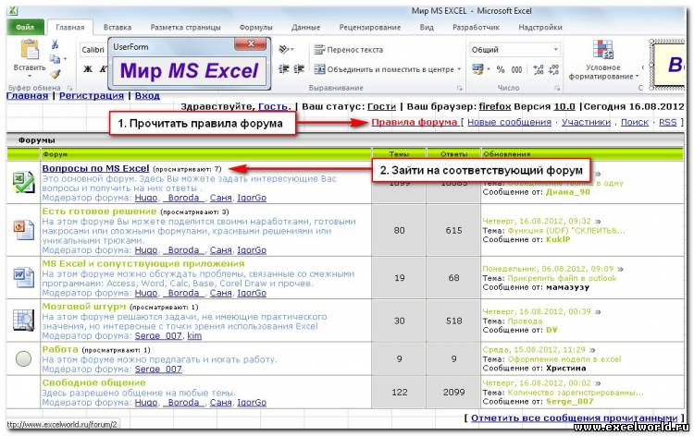Open the Новые сообщения link
The height and width of the screenshot is (436, 694).
coord(509,122)
